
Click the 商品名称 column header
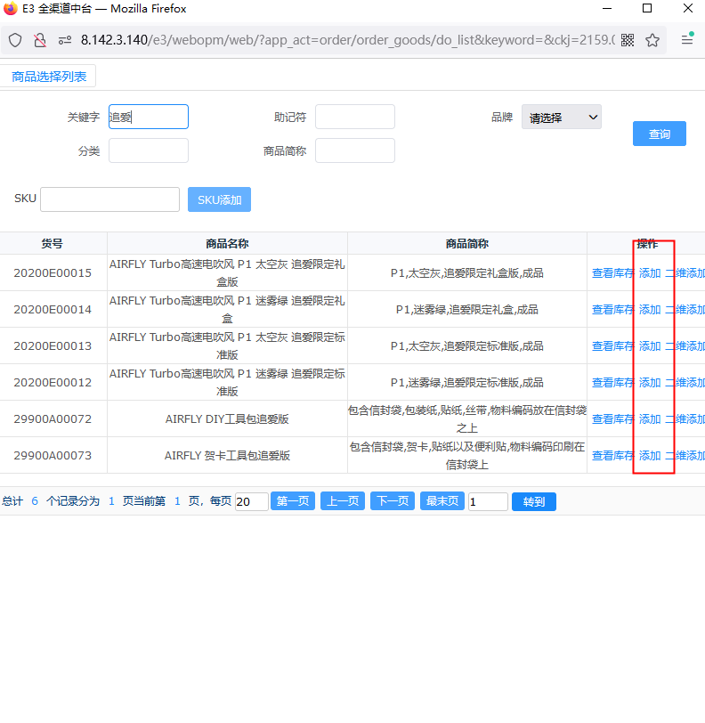[227, 243]
